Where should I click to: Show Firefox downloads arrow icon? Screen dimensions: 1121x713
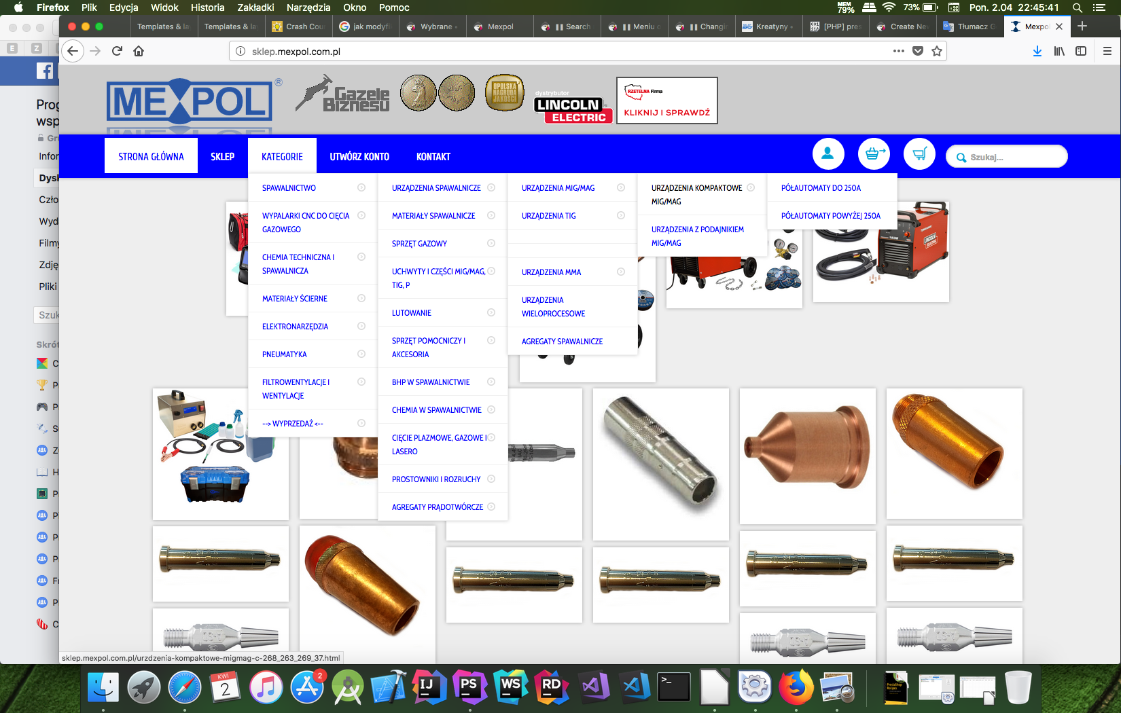tap(1037, 51)
